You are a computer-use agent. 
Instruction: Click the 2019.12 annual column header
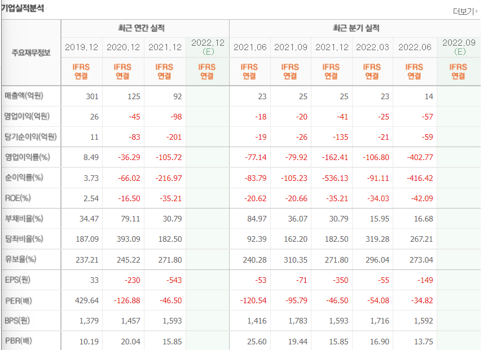[82, 47]
